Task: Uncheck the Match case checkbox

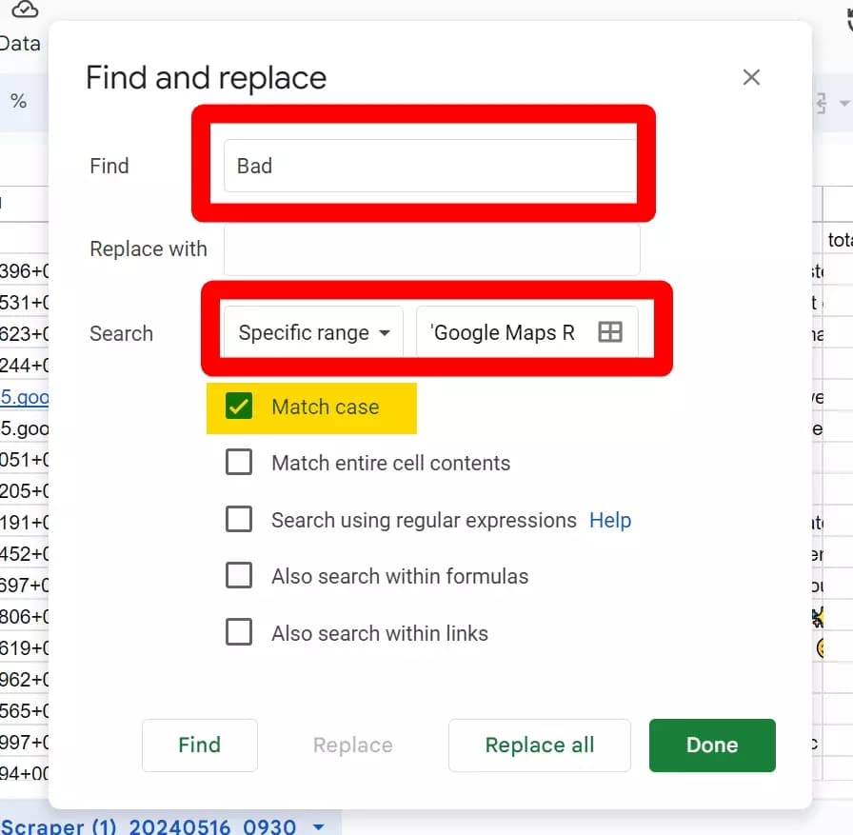Action: (239, 408)
